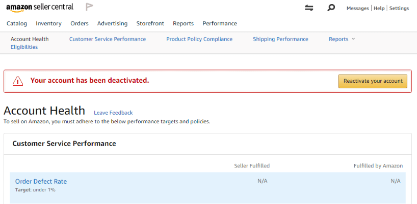Switch to Customer Service Performance tab
This screenshot has height=204, width=417.
click(x=108, y=39)
